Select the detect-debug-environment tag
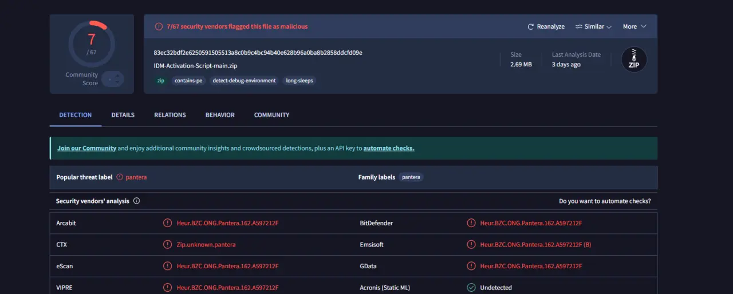 pos(244,81)
